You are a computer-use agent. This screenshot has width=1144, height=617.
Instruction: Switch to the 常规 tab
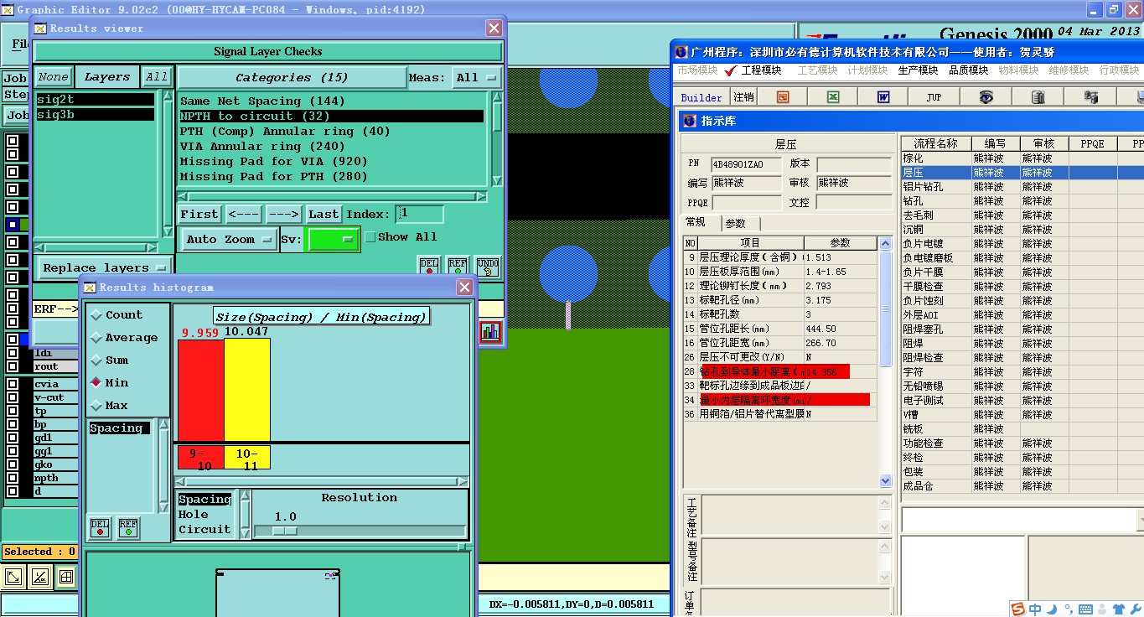697,223
